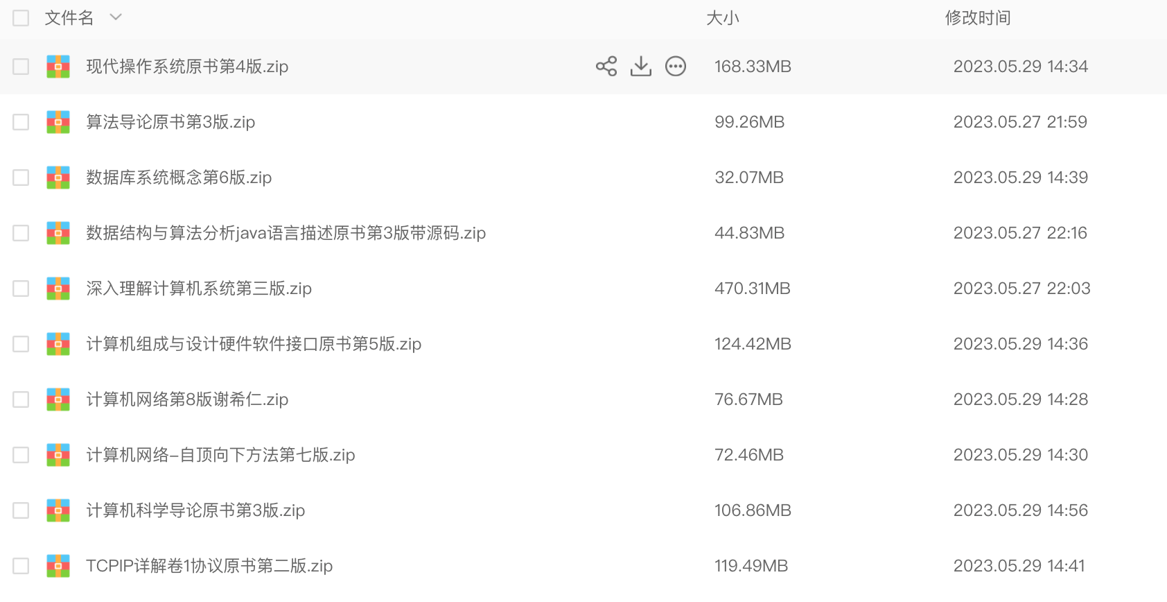Open 计算机网络-自顶向下方法第七版.zip file

pyautogui.click(x=220, y=455)
